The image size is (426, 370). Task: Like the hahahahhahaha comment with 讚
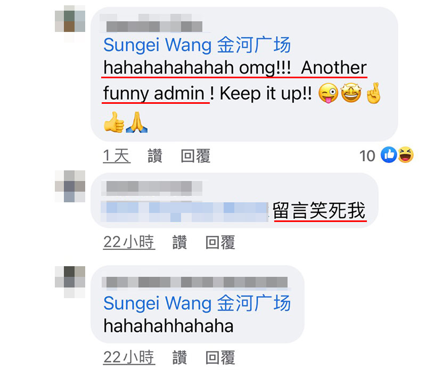point(179,357)
